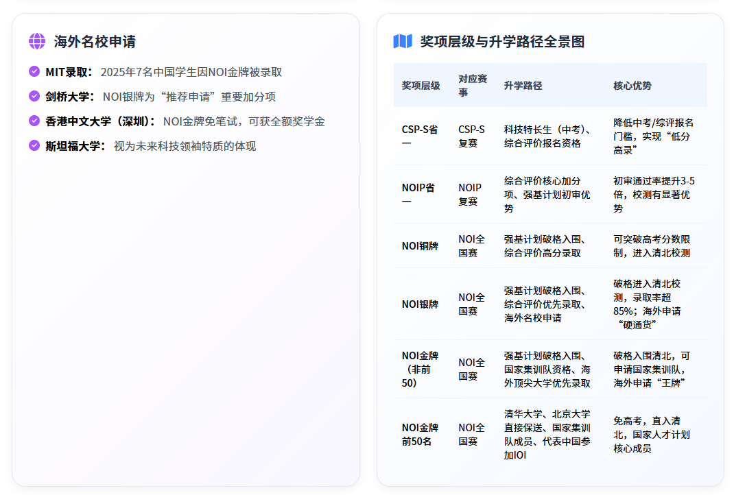Select the NOIP省一 award level cell
The image size is (734, 495).
(x=417, y=192)
